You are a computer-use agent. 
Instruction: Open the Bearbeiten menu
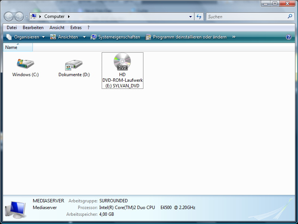[33, 28]
